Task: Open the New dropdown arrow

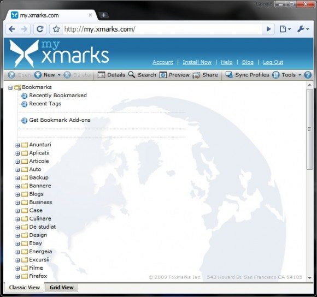Action: click(x=59, y=75)
